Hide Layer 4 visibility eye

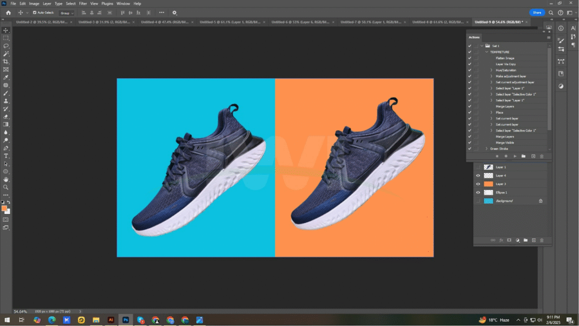[478, 175]
